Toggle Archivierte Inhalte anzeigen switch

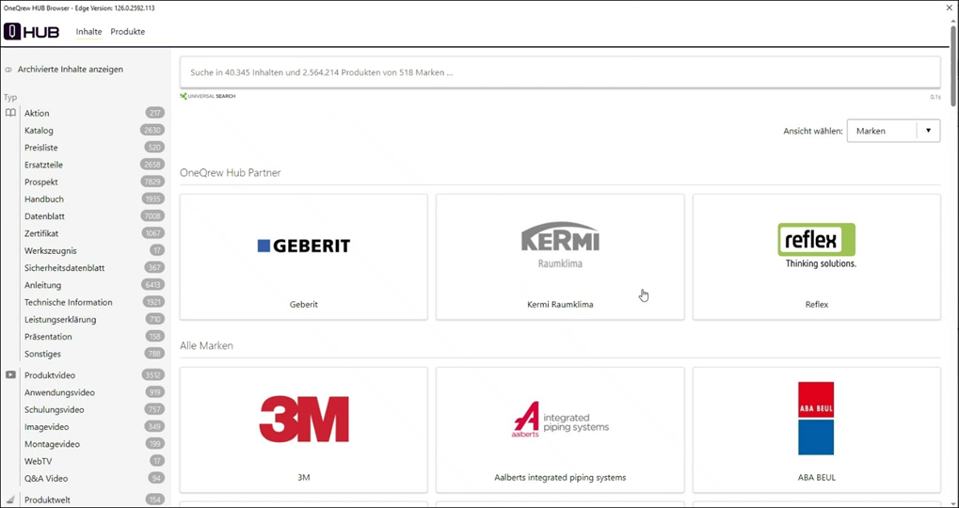(x=8, y=70)
